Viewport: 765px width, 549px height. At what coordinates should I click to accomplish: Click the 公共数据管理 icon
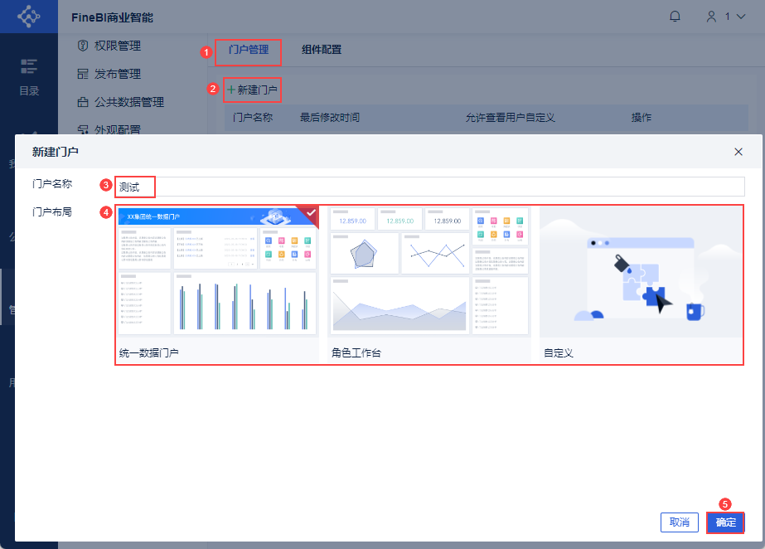83,102
